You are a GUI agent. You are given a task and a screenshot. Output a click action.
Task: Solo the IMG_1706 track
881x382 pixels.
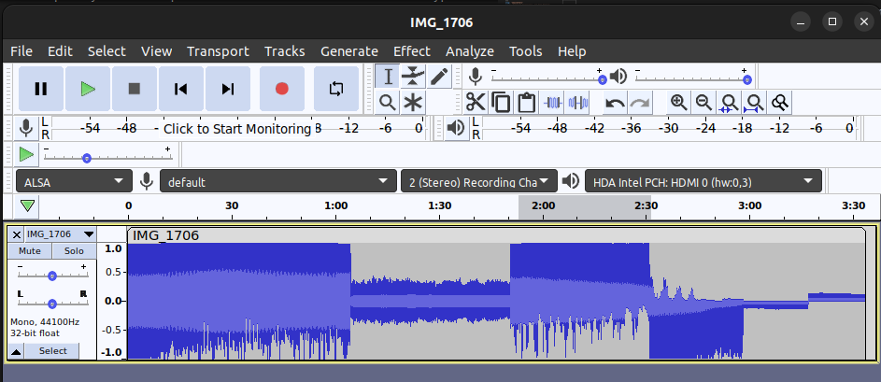tap(74, 251)
